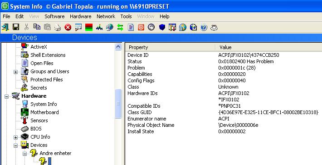Click the gray circular arrow icon
Viewport: 322px width, 165px height.
[x=151, y=27]
